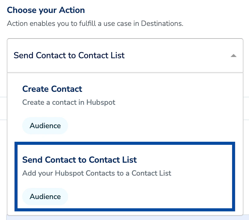This screenshot has width=249, height=220.
Task: Click the Audience tag under Create Contact
Action: (45, 126)
